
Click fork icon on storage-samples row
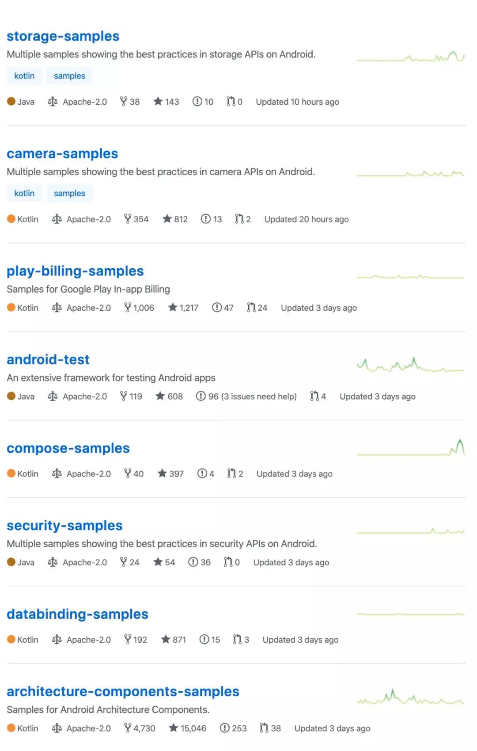pos(124,102)
